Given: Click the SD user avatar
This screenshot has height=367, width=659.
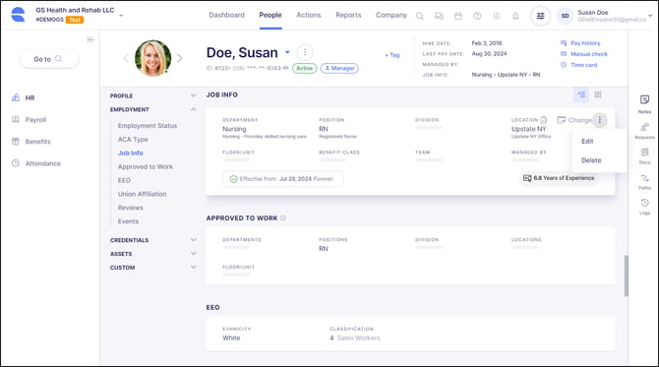Looking at the screenshot, I should (x=565, y=16).
